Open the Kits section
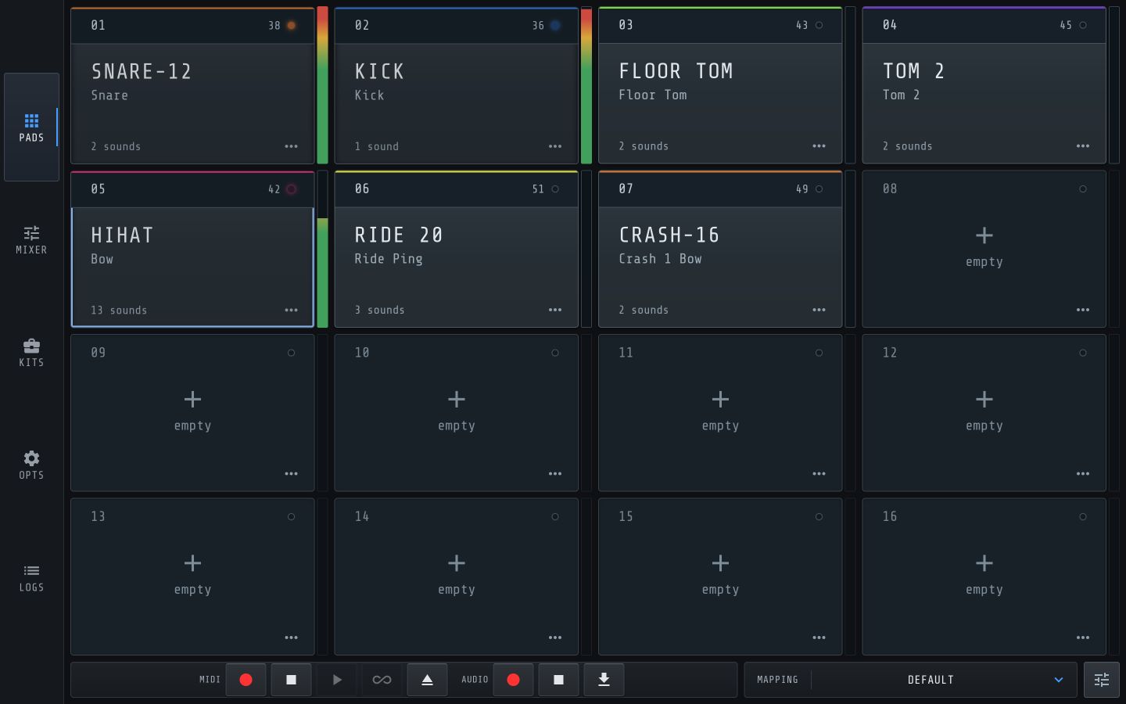 click(x=31, y=353)
